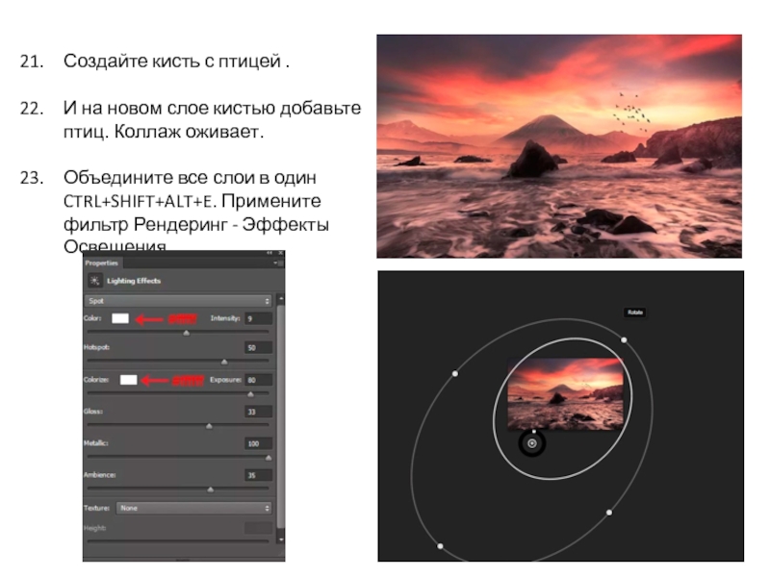The image size is (770, 577).
Task: Click the Hotspot slider handle
Action: point(224,363)
